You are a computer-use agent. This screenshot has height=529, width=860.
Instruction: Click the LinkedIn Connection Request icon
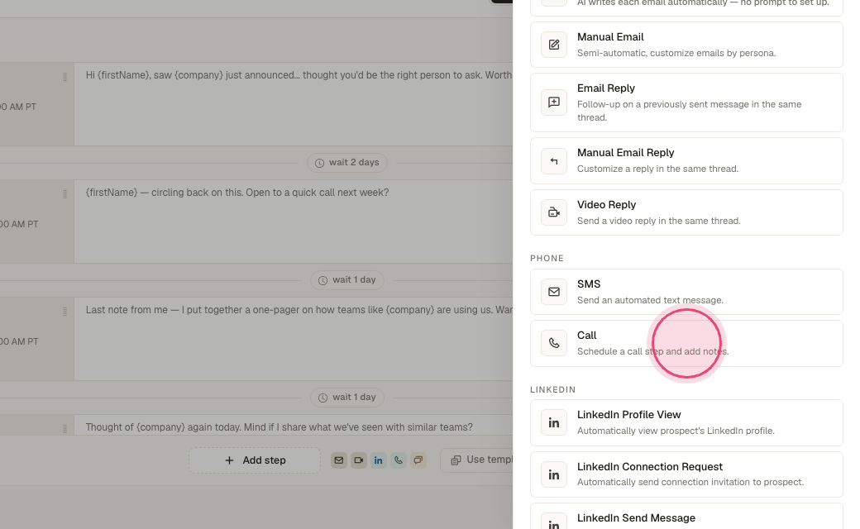point(554,474)
